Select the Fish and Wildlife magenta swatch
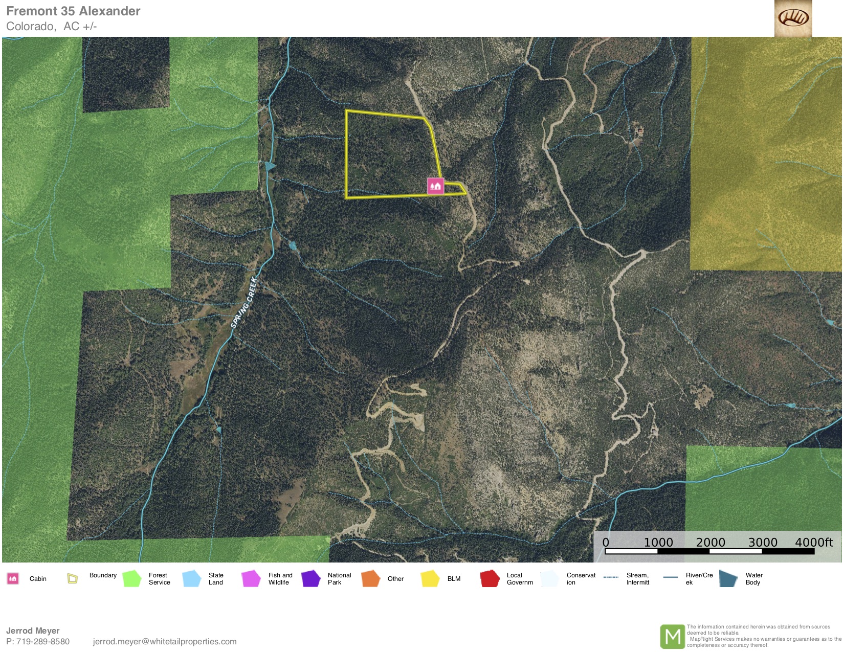The image size is (844, 652). [x=251, y=579]
